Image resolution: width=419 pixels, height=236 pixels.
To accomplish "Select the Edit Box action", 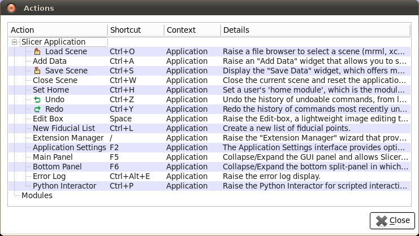I will tap(47, 119).
